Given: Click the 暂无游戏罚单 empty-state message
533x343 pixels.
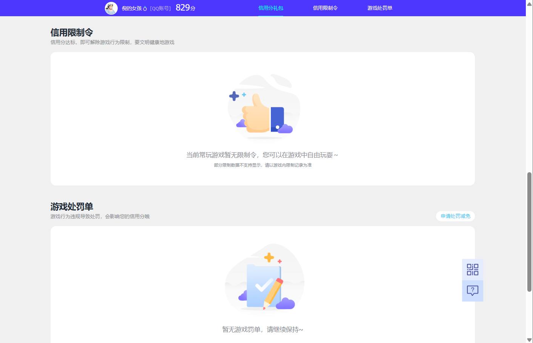Looking at the screenshot, I should click(x=263, y=329).
